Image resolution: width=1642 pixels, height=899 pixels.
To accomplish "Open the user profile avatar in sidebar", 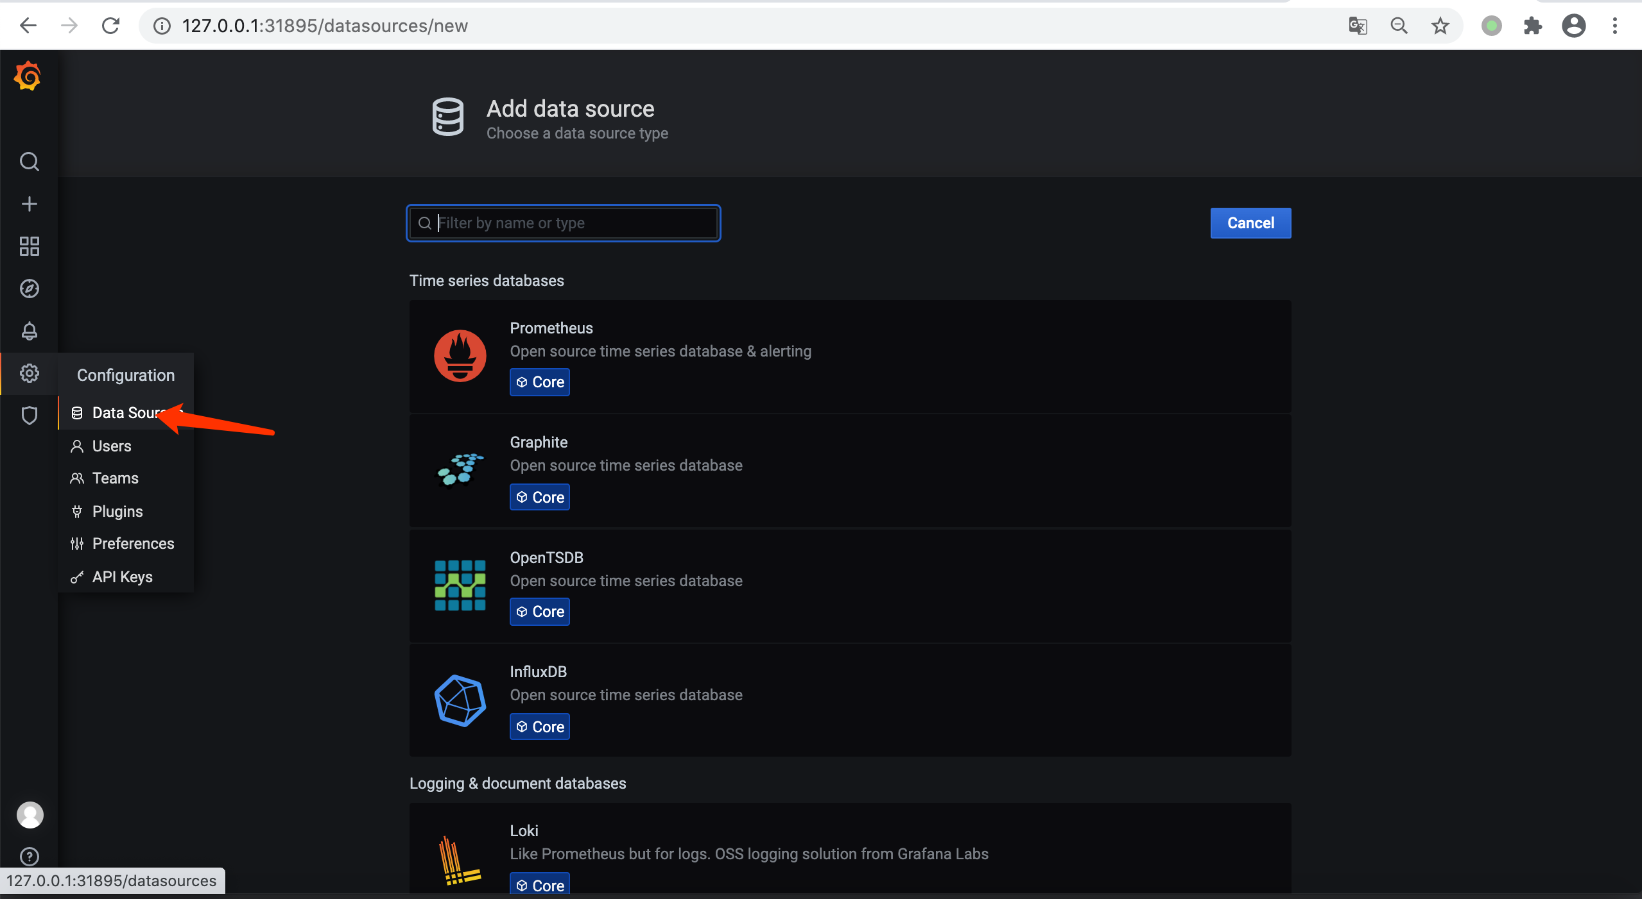I will 30,815.
